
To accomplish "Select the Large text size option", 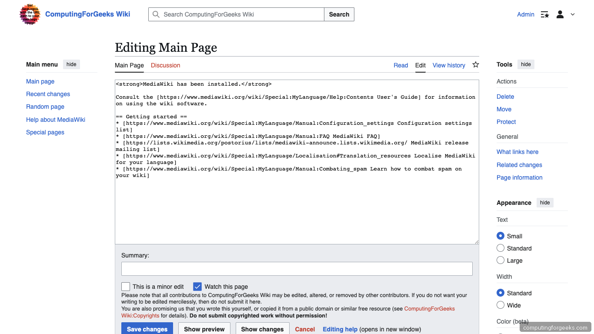I will 501,260.
